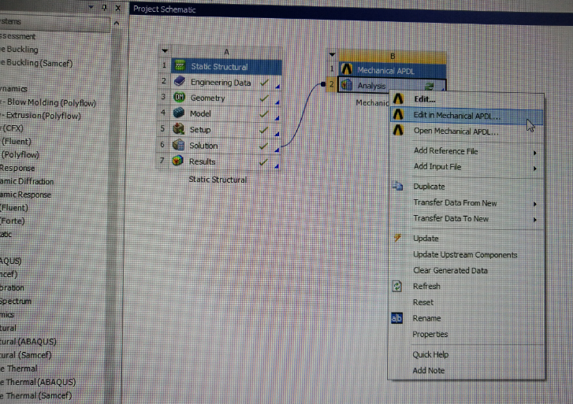
Task: Pin the Toolbox panel
Action: coord(104,7)
